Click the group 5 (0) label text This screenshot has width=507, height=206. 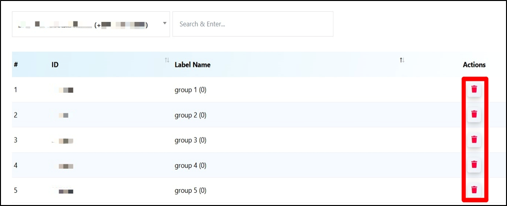coord(191,190)
